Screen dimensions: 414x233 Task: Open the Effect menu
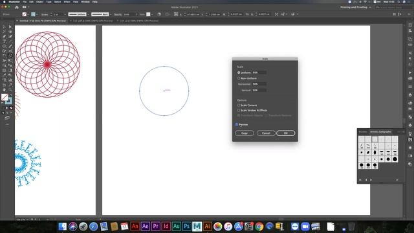pyautogui.click(x=67, y=1)
